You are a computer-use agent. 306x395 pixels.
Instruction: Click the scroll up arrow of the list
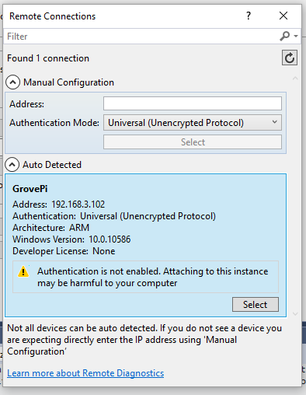pyautogui.click(x=295, y=79)
